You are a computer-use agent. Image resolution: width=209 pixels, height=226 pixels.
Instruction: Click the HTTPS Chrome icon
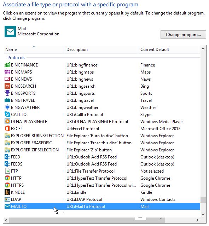(x=7, y=185)
